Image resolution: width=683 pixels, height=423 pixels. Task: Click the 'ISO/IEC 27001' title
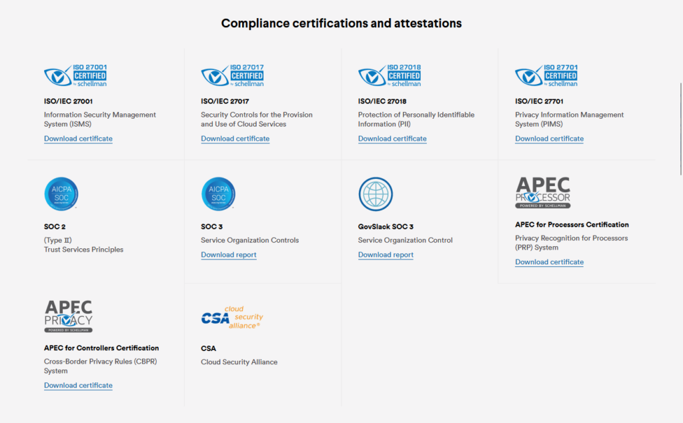click(69, 101)
